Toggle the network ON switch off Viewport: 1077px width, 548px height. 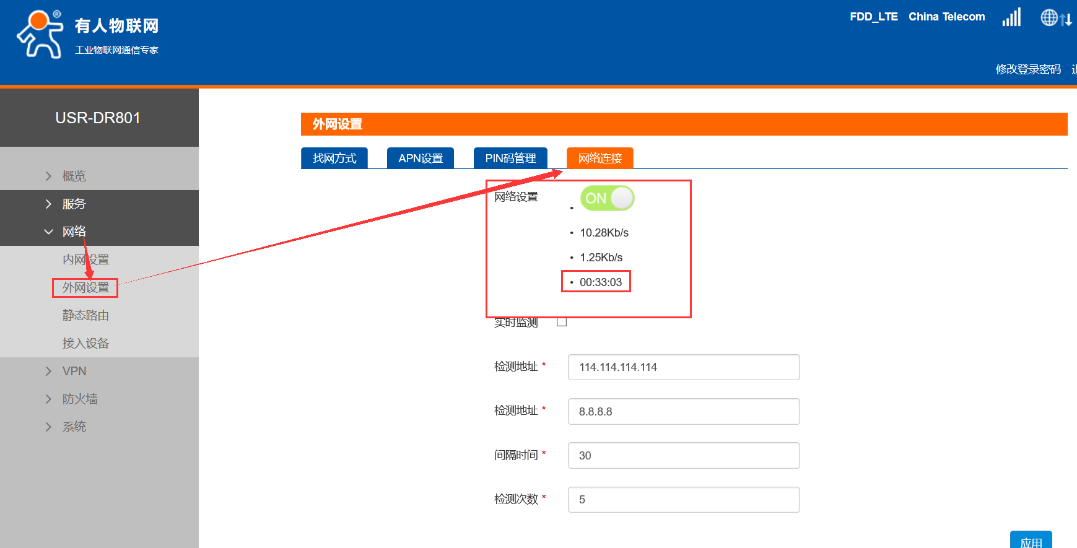(607, 198)
